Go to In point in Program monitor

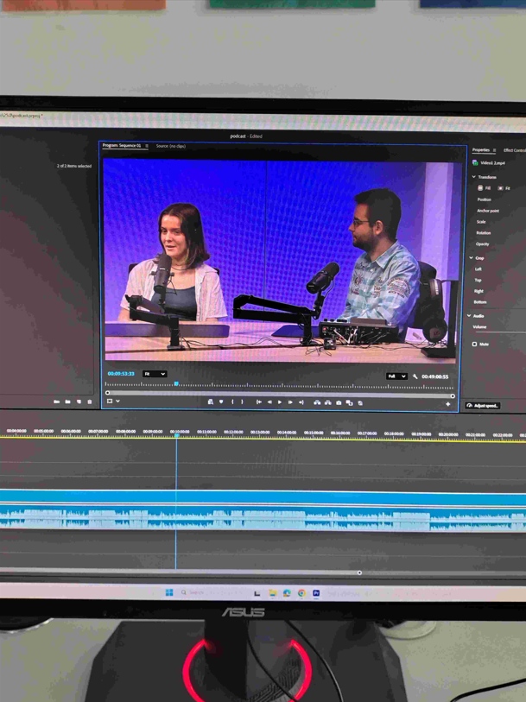(x=259, y=402)
